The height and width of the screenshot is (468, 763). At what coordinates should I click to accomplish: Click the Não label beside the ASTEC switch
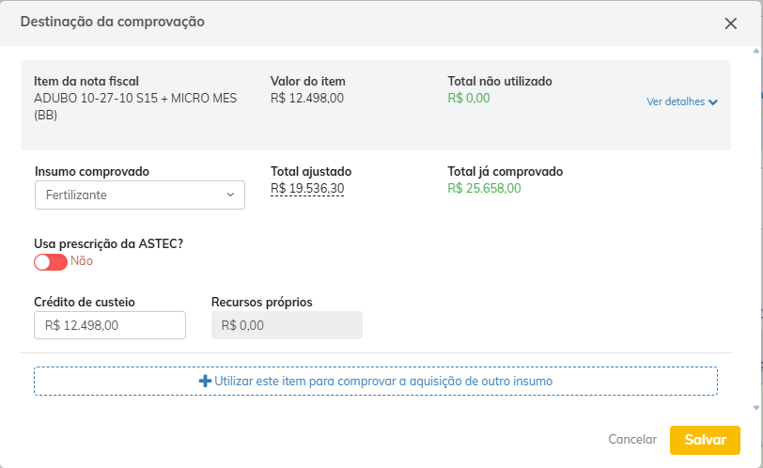(x=82, y=261)
